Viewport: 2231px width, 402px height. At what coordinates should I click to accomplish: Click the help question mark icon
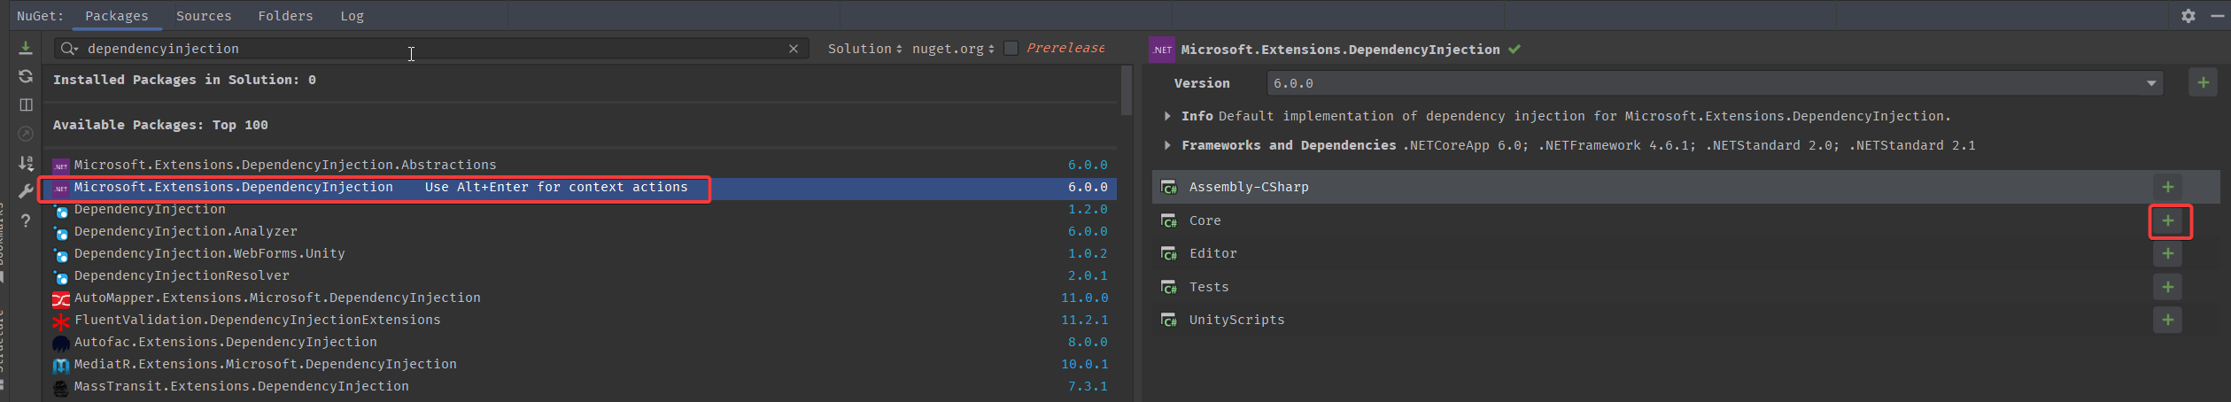26,220
